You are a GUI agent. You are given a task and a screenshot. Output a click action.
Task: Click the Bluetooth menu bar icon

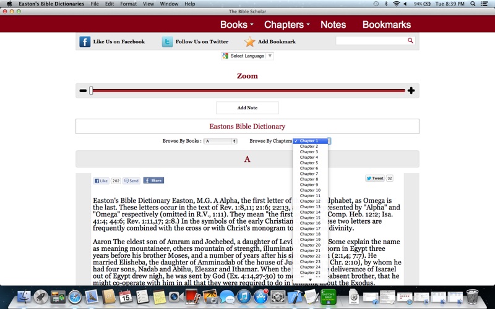tap(385, 4)
